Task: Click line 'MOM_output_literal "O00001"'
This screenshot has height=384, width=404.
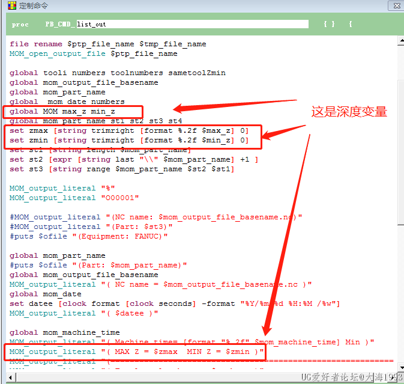Action: [74, 198]
